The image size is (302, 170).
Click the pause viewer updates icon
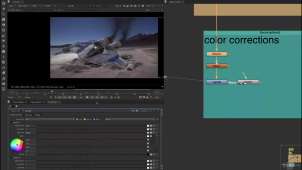tap(143, 6)
